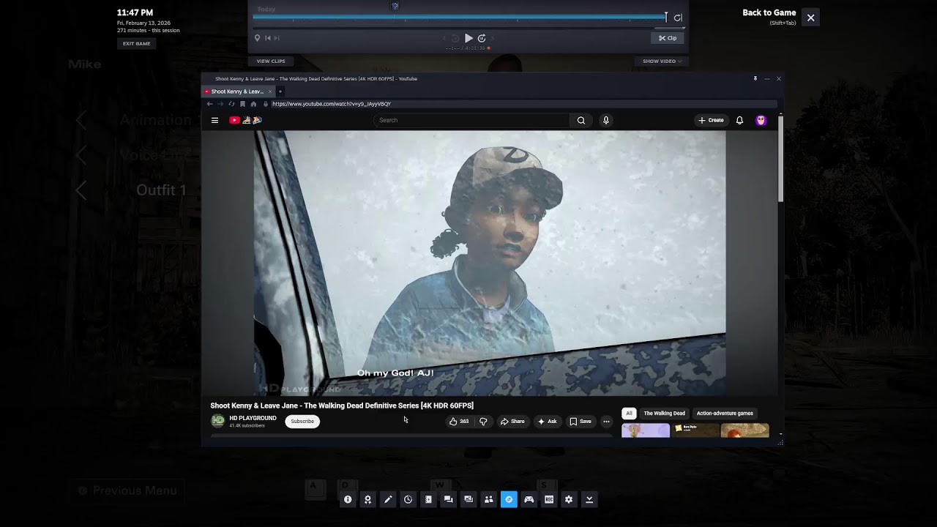The width and height of the screenshot is (937, 527).
Task: Subscribe to HD PLAYGROUND
Action: [302, 421]
